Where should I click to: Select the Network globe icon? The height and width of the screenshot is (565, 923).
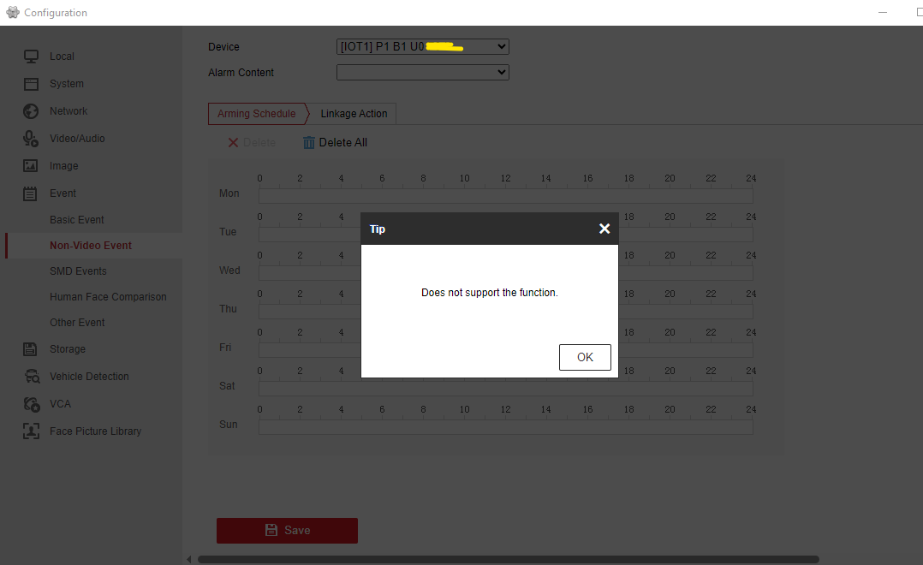(x=31, y=111)
